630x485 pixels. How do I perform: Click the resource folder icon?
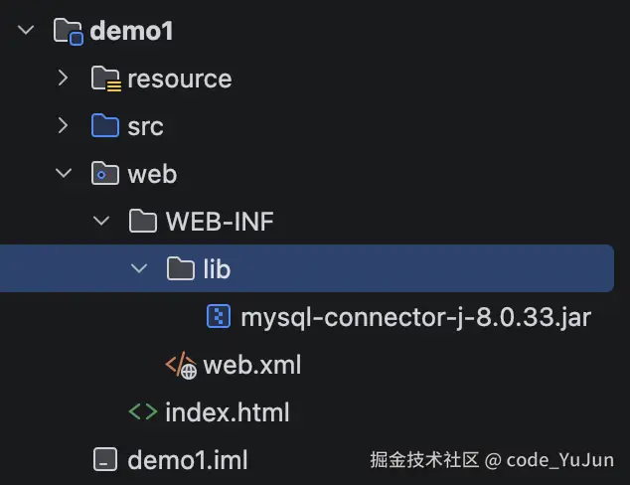point(105,79)
